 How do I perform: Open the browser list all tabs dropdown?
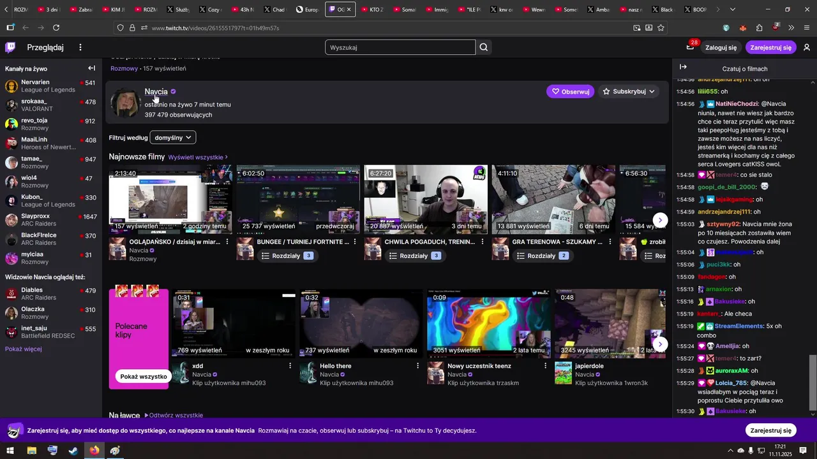(733, 10)
